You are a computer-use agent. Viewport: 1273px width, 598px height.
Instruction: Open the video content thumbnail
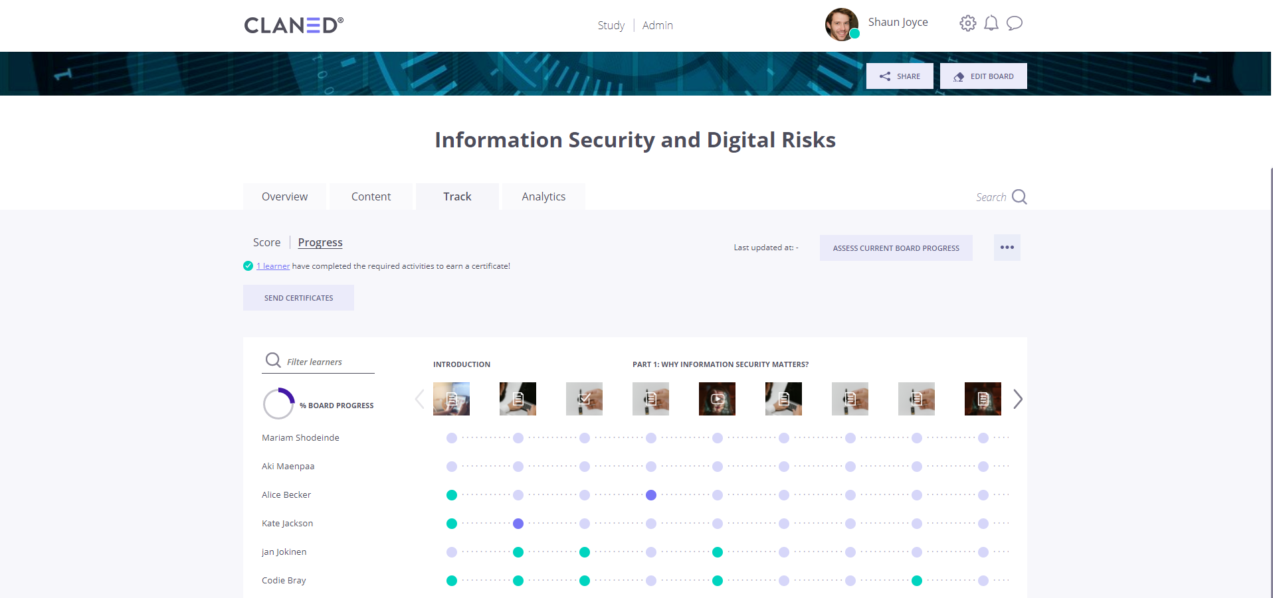pyautogui.click(x=717, y=399)
